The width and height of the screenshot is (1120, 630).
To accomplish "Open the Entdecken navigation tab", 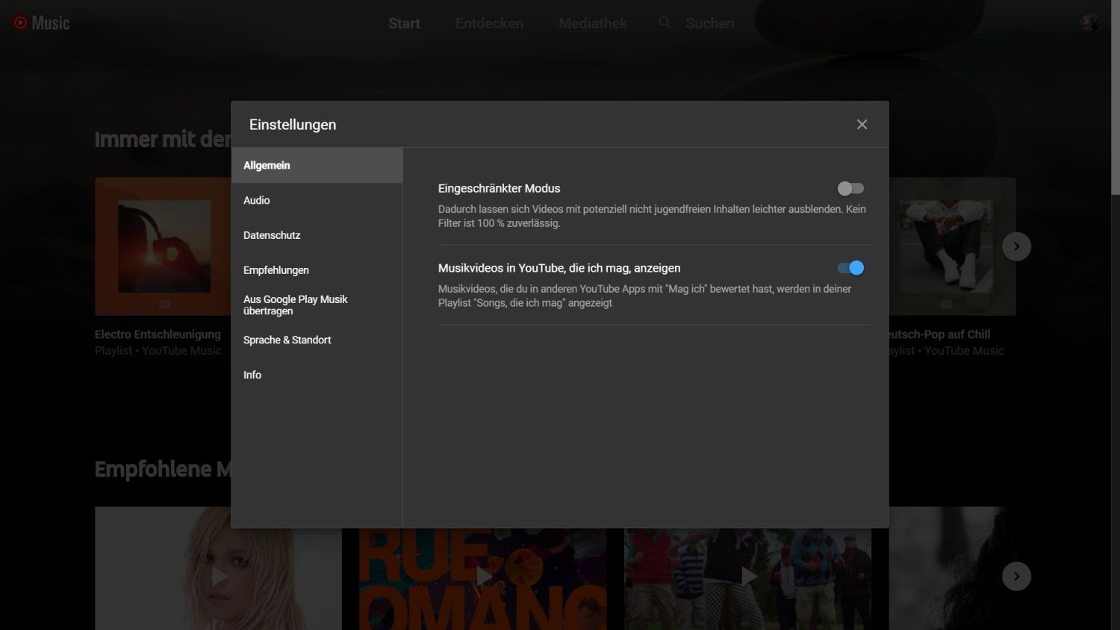I will point(489,23).
